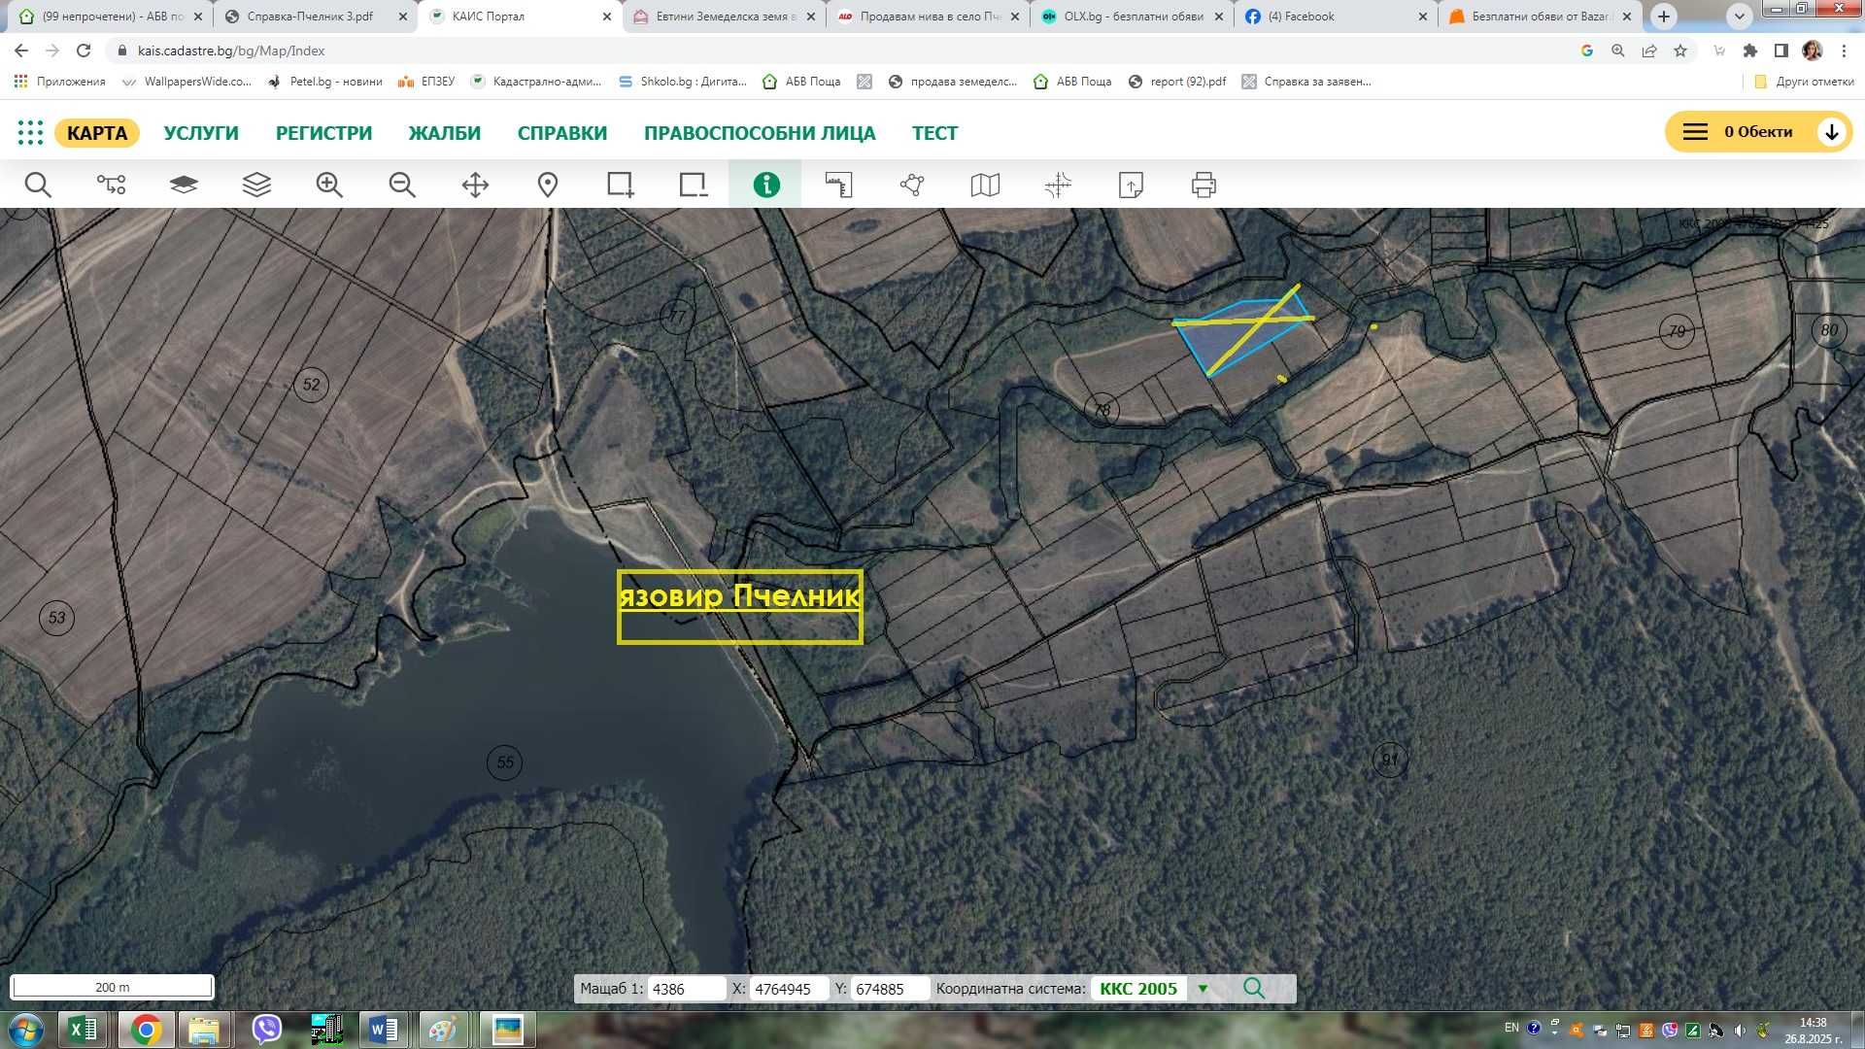
Task: Open Excel from the Windows taskbar
Action: tap(83, 1030)
